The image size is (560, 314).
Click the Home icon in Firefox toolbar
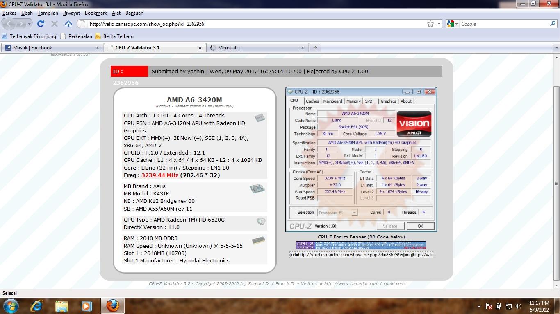[68, 24]
